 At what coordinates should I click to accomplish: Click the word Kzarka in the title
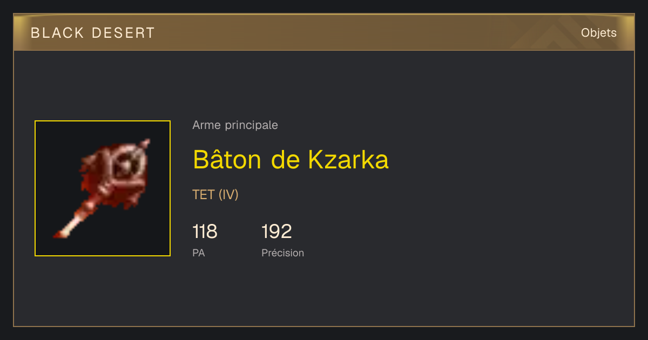point(348,160)
